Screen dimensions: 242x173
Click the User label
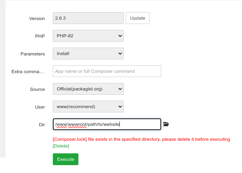40,107
